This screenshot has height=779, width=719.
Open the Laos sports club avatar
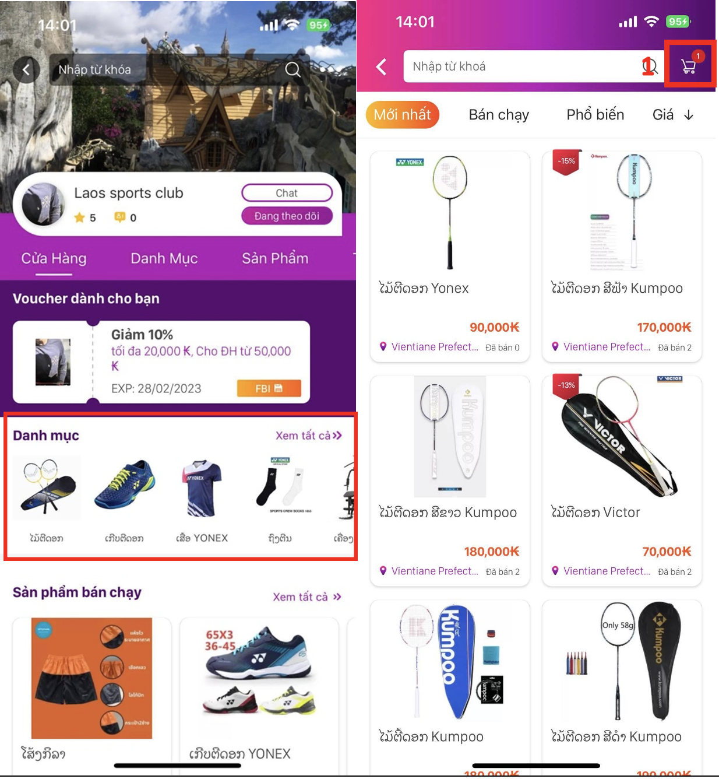pyautogui.click(x=43, y=204)
